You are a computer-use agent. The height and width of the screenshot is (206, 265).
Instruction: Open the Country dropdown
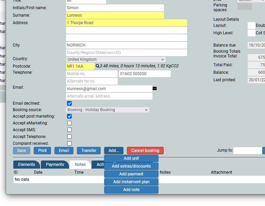pyautogui.click(x=116, y=59)
